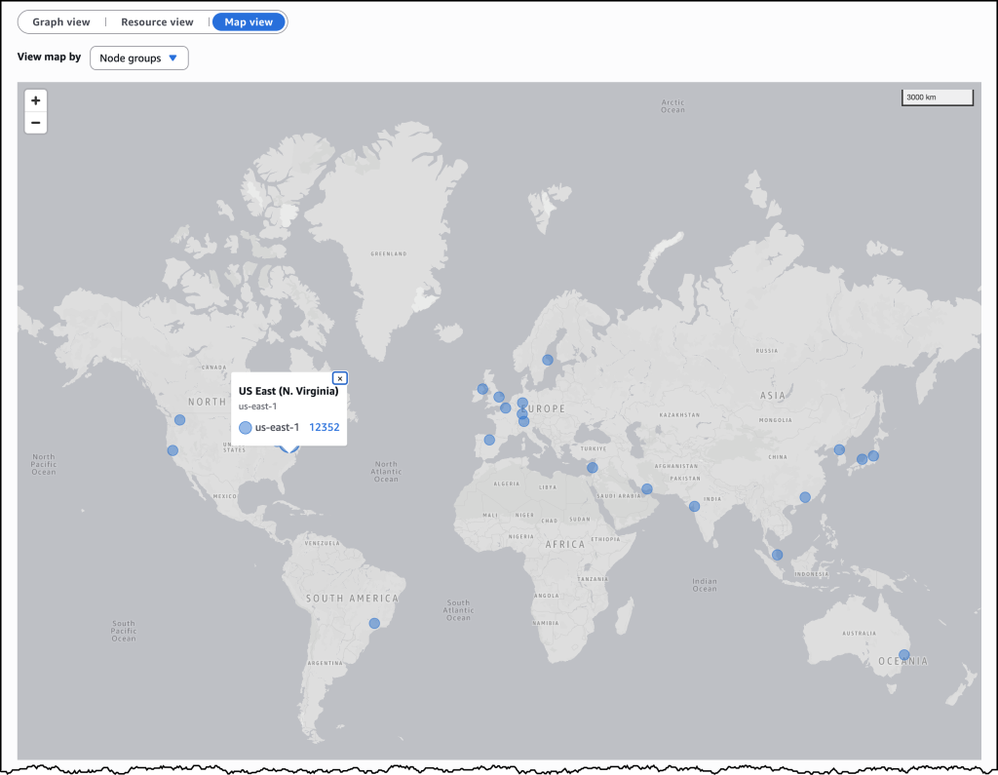Zoom in using the plus button
The image size is (998, 775).
coord(35,100)
